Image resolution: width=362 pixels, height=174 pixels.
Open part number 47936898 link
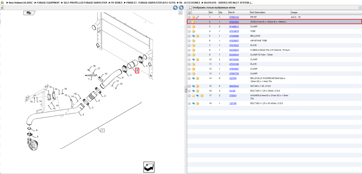coord(234,36)
